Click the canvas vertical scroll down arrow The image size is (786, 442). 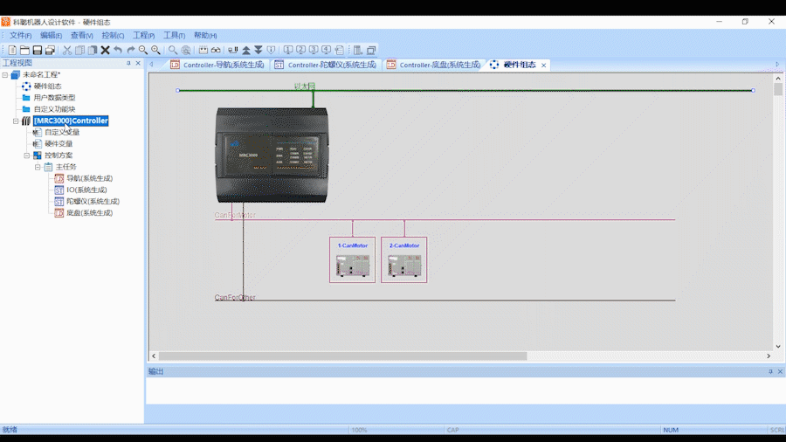point(778,346)
